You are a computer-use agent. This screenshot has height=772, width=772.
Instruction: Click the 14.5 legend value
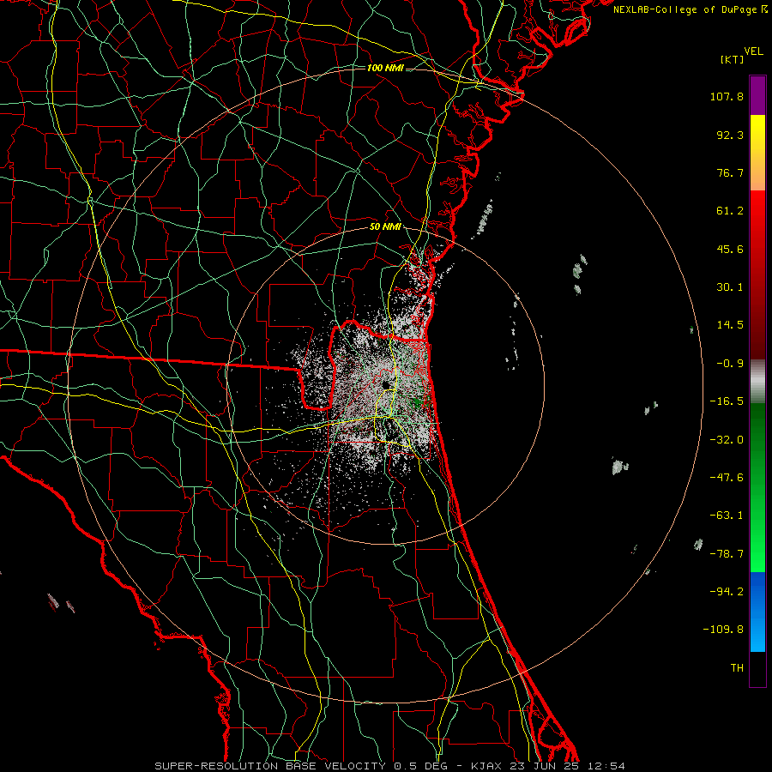pos(730,325)
